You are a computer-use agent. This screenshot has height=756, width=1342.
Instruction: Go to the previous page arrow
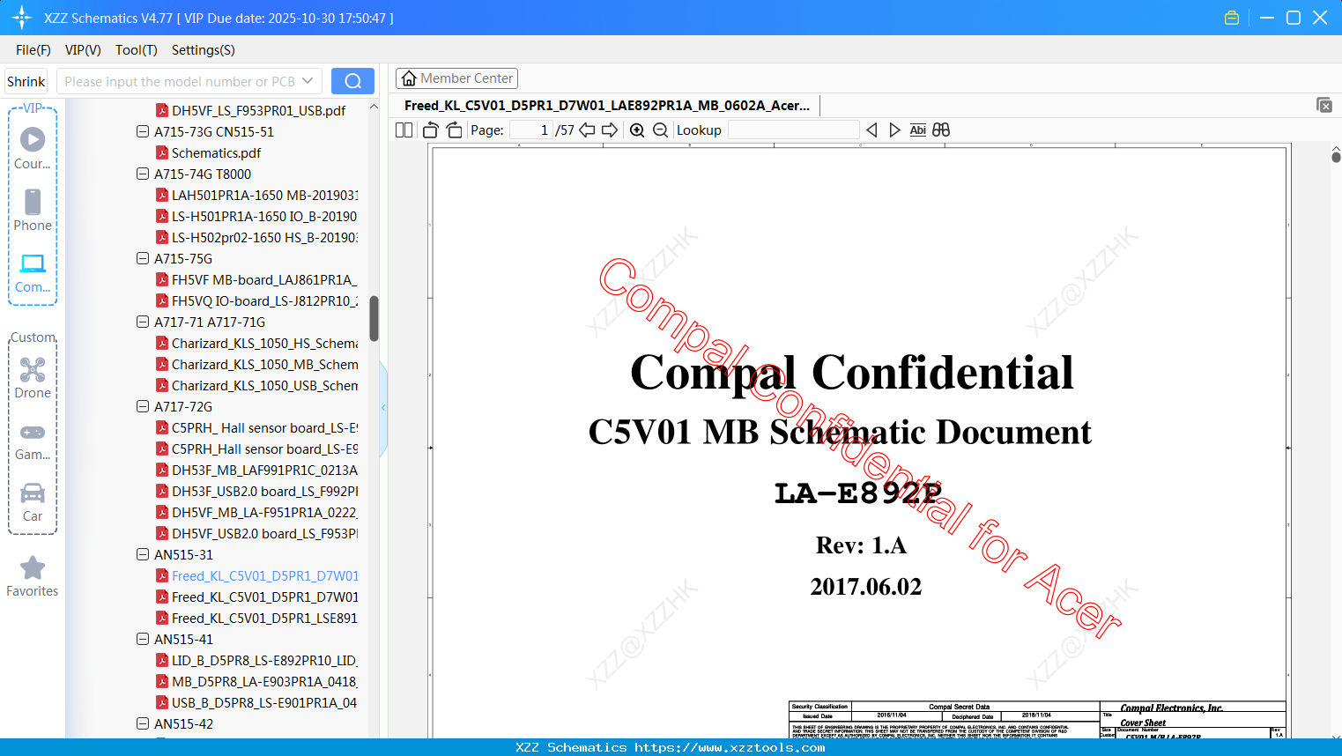pyautogui.click(x=587, y=130)
